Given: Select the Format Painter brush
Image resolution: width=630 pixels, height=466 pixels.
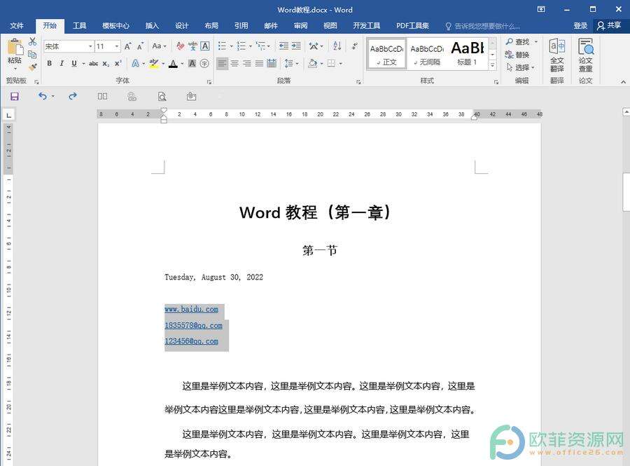Looking at the screenshot, I should [32, 67].
